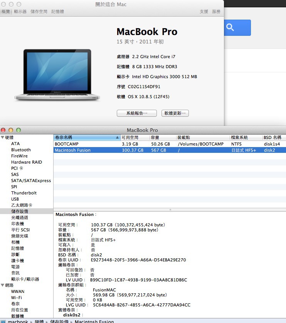Click the 卷宗 UUID value E9273448-20F5…
286x323 pixels.
[x=138, y=260]
